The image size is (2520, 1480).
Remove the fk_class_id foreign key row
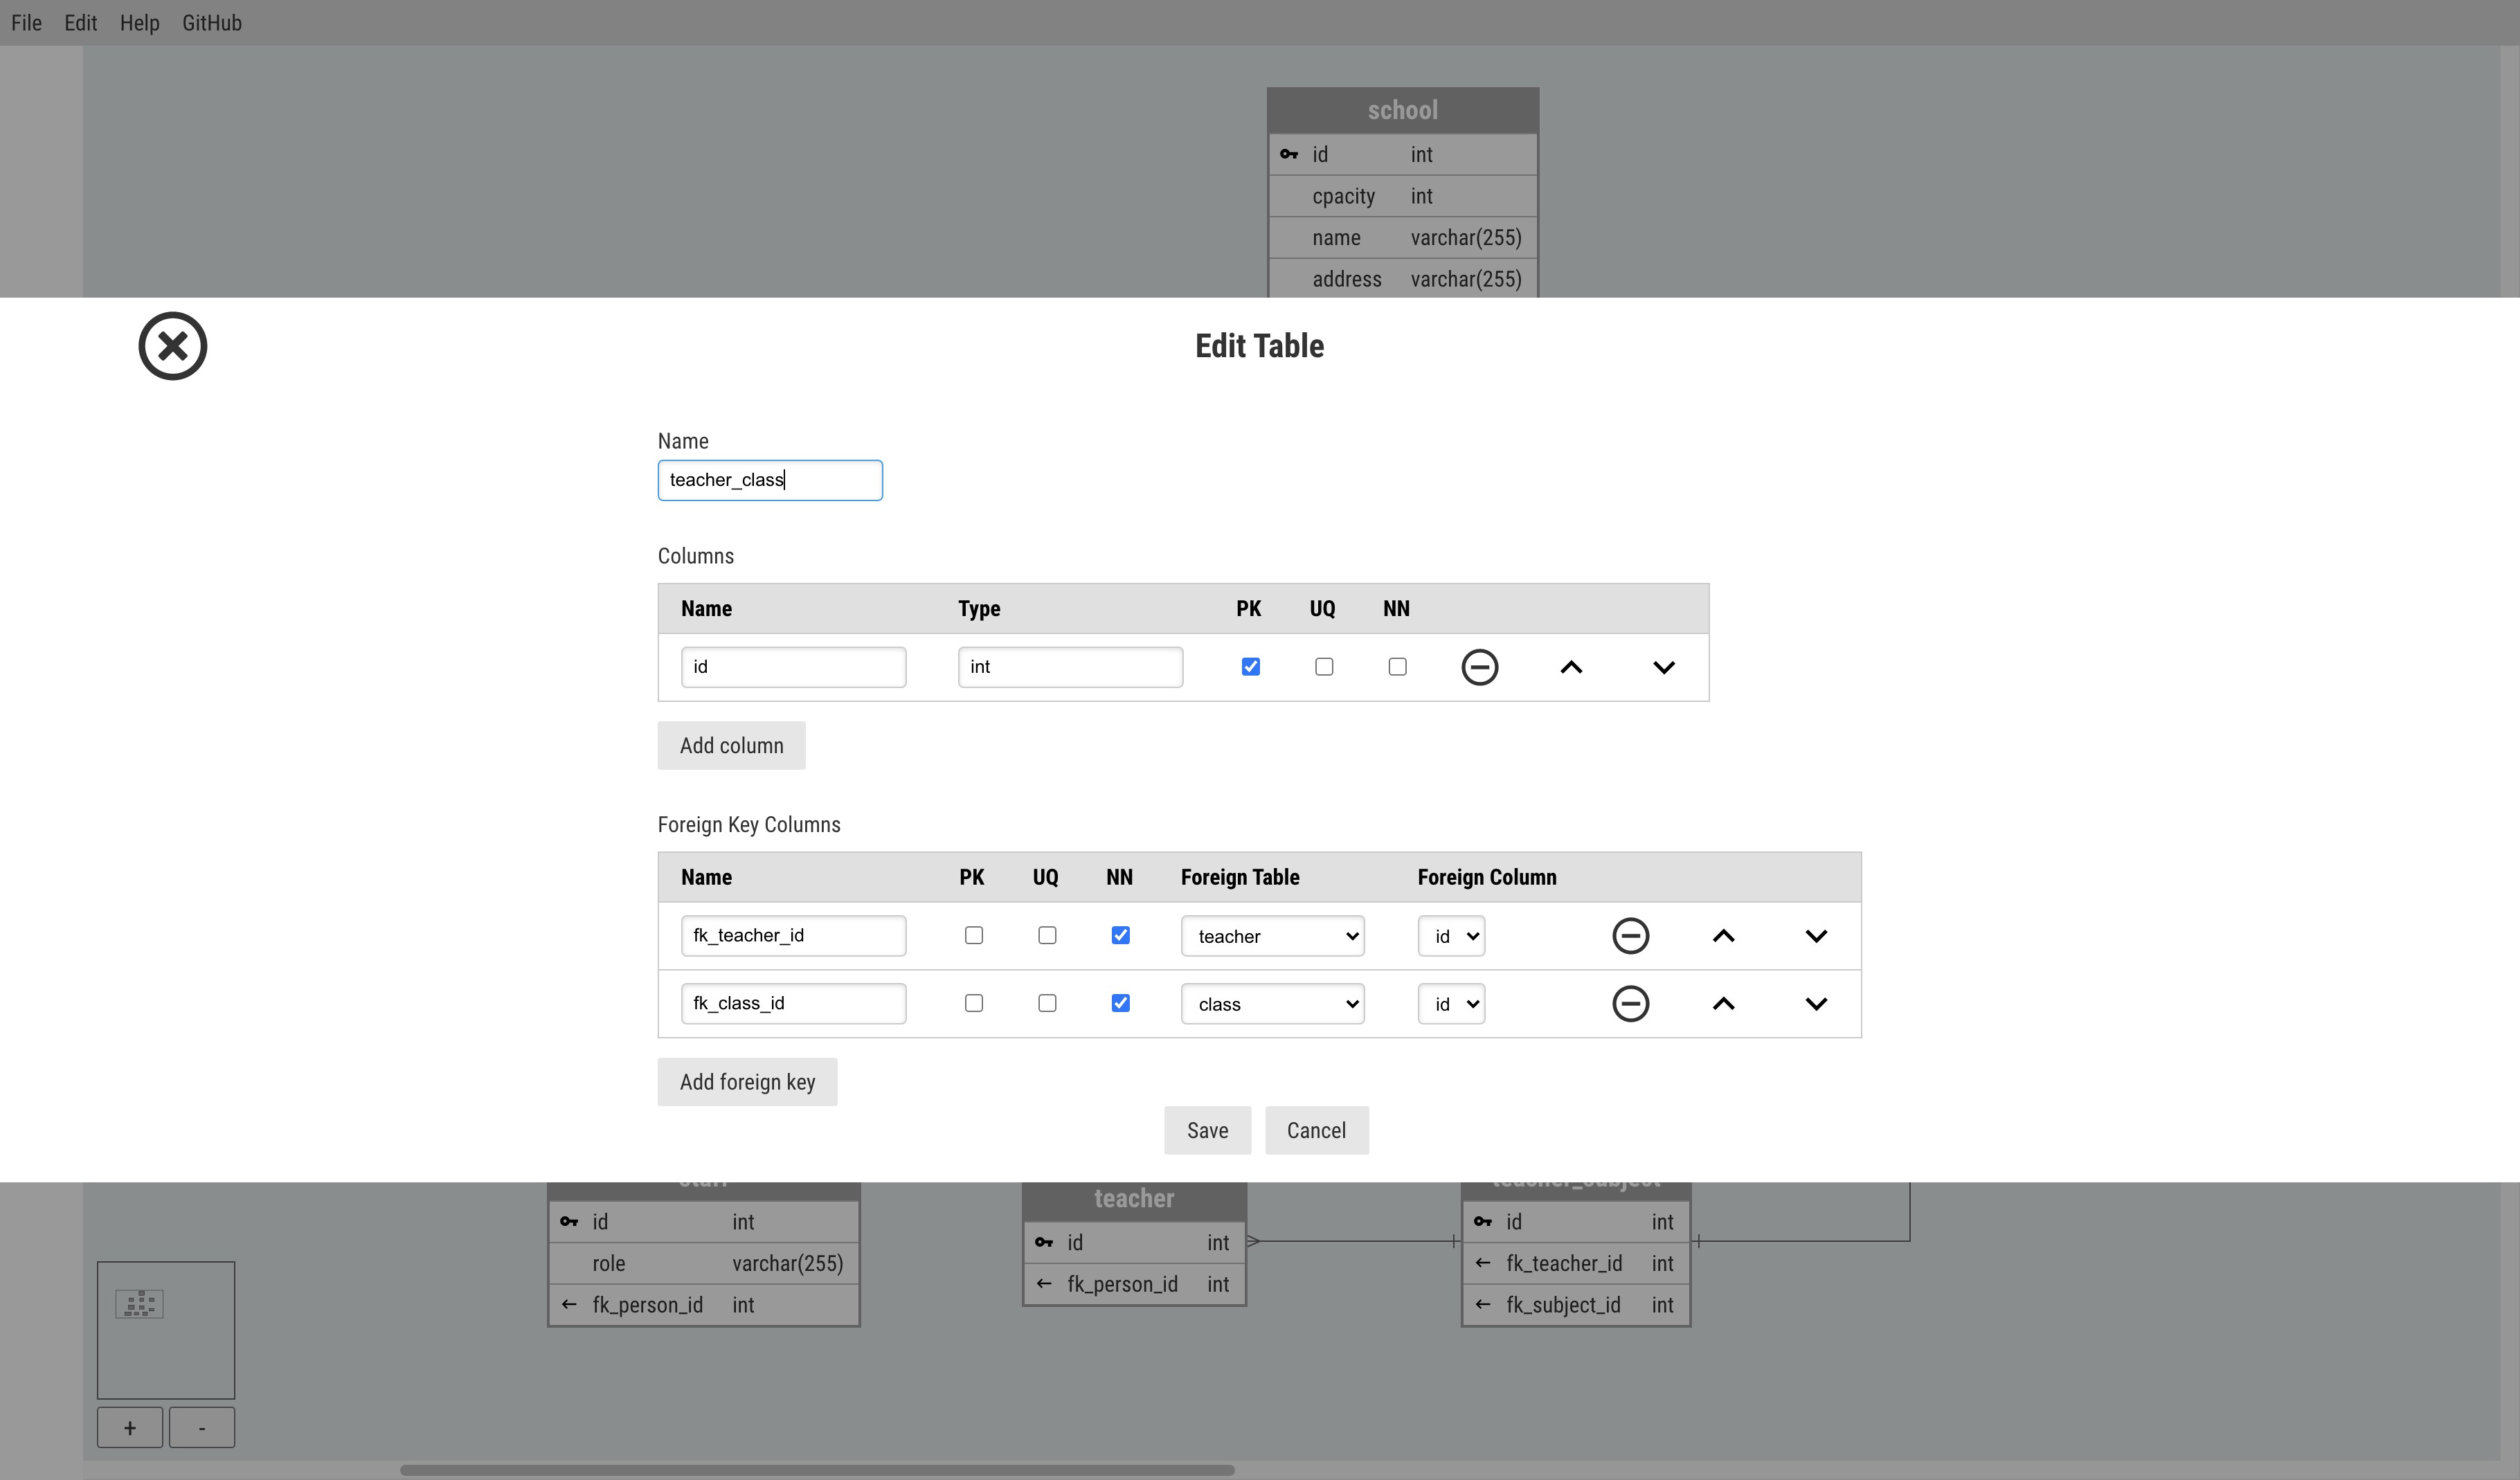(x=1630, y=1003)
